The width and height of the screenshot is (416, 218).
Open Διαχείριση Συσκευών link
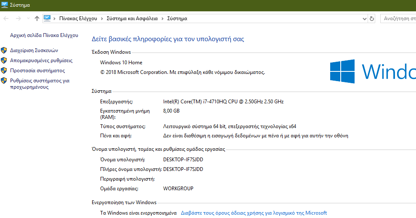tap(34, 50)
